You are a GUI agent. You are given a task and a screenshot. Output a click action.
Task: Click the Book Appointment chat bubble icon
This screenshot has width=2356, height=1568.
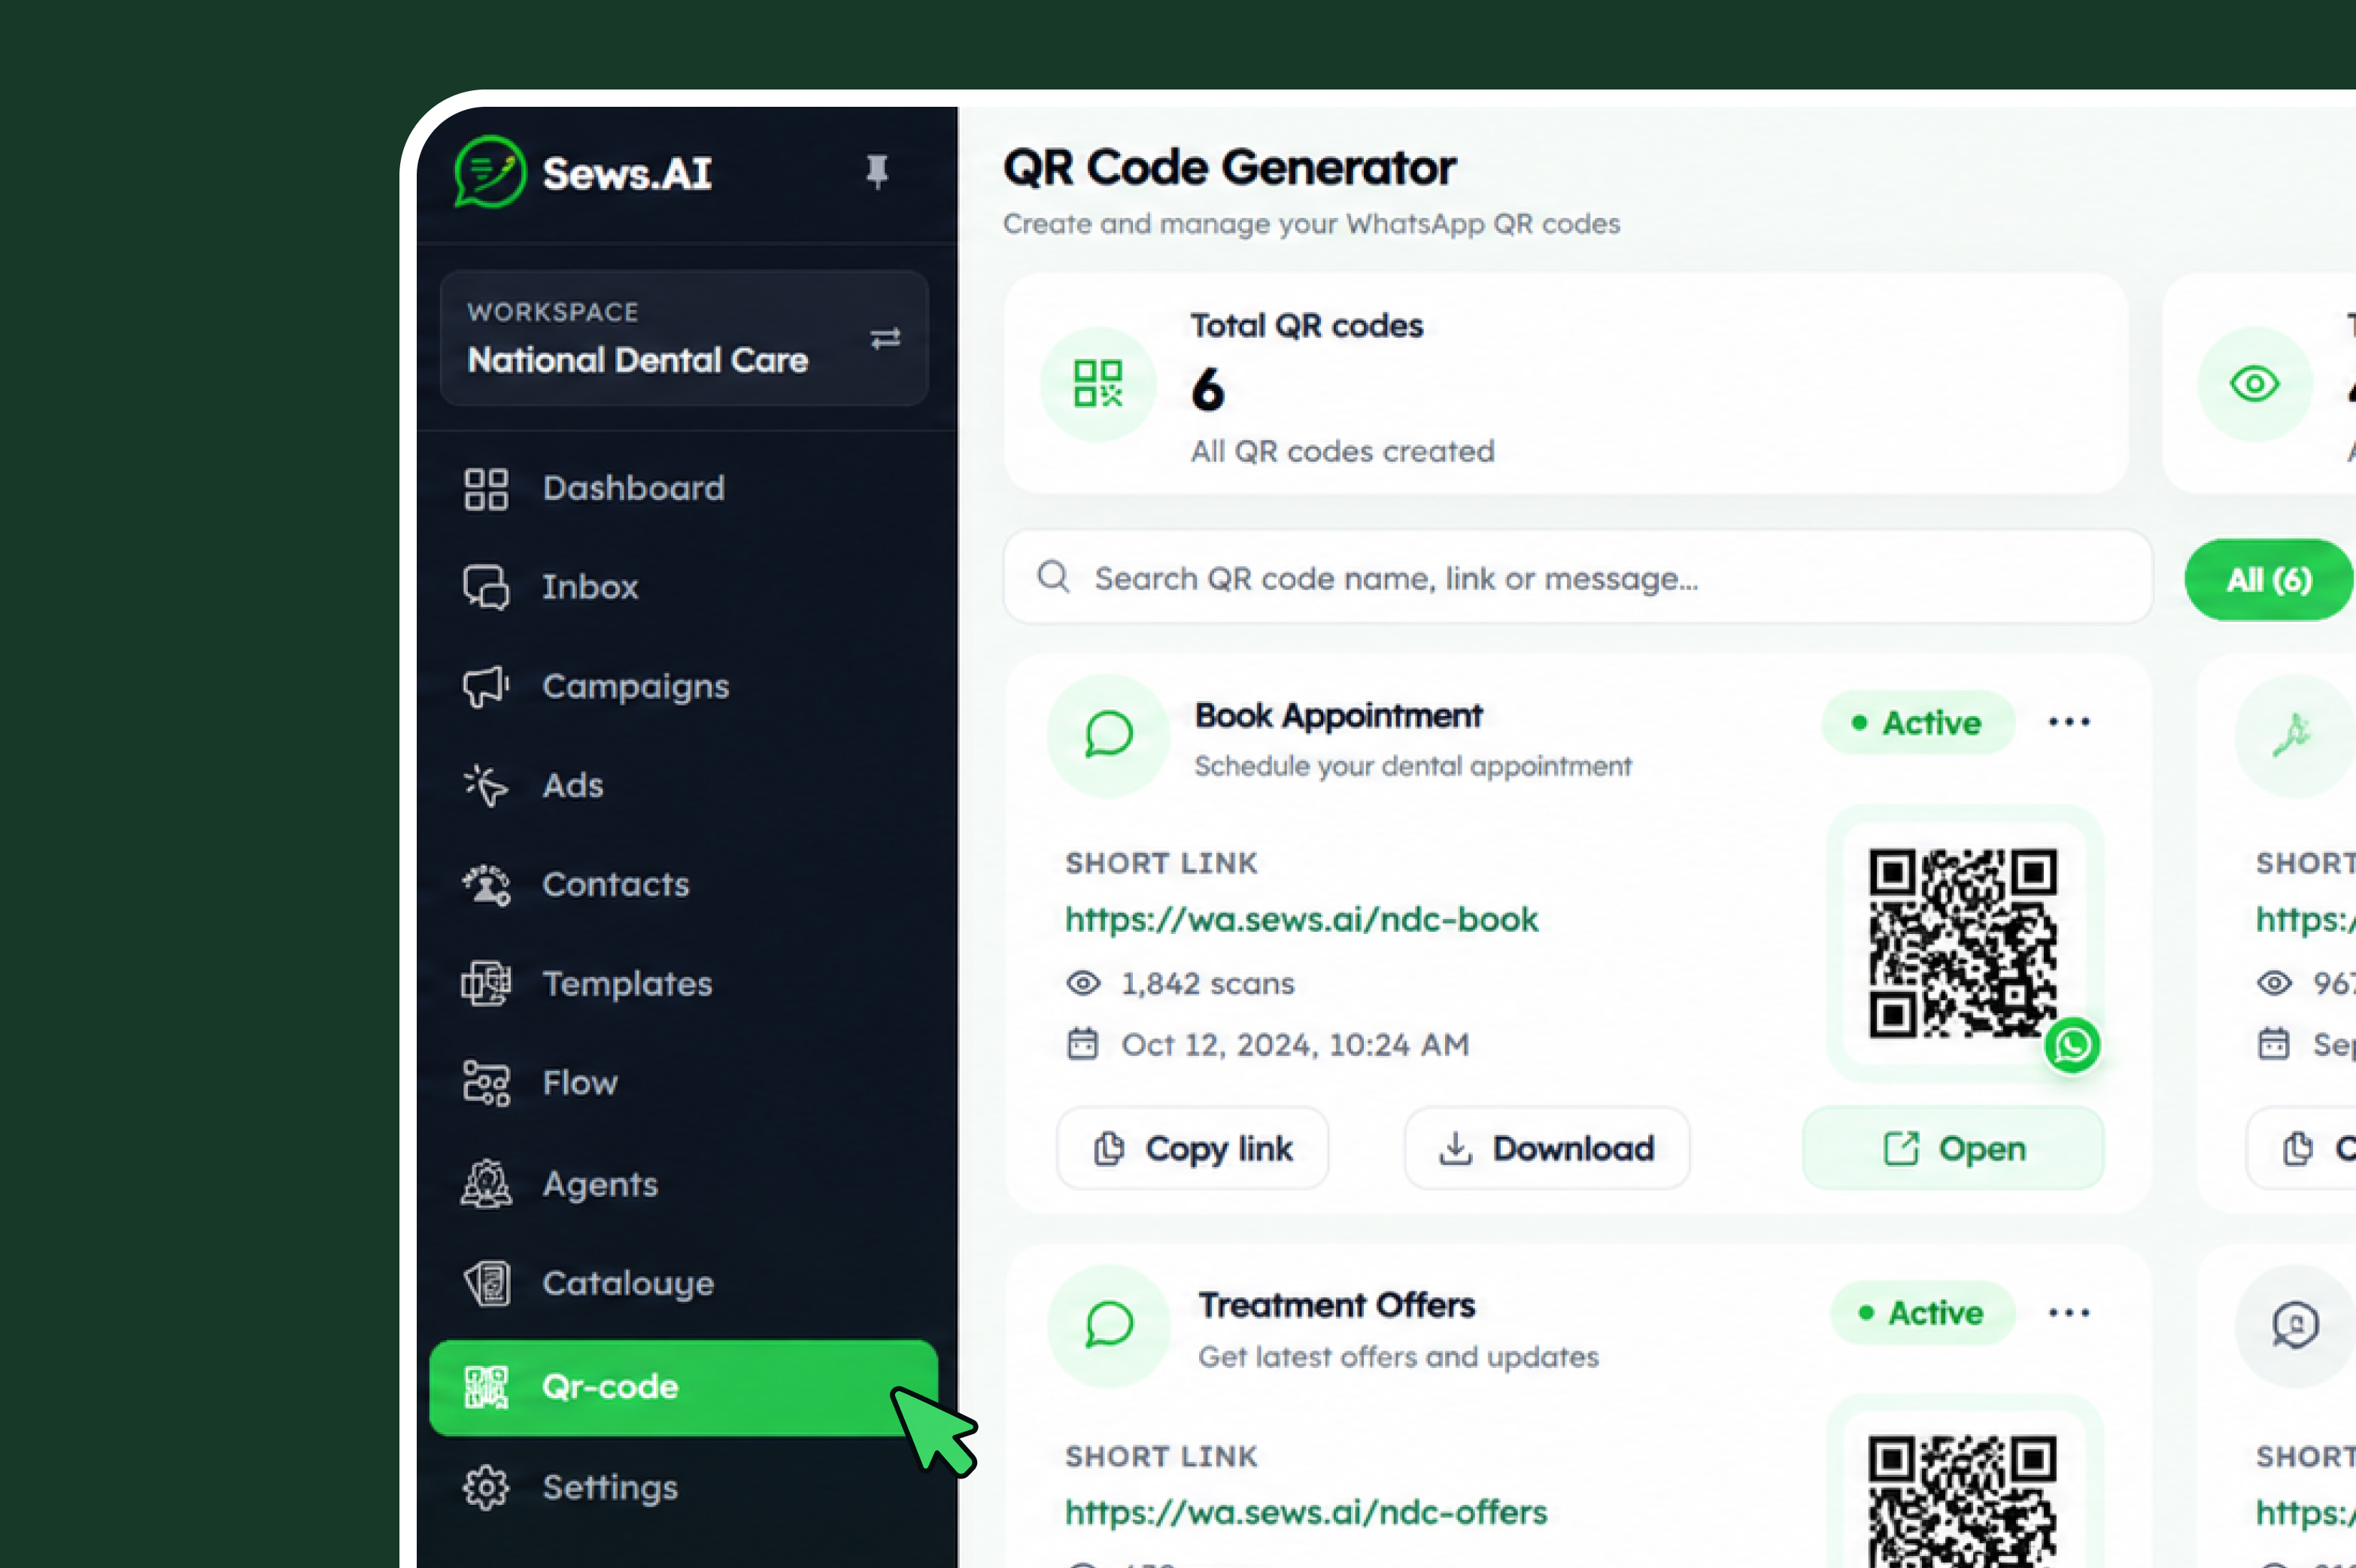[x=1108, y=735]
